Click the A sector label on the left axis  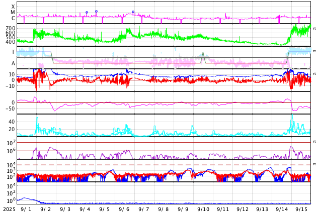click(x=13, y=63)
